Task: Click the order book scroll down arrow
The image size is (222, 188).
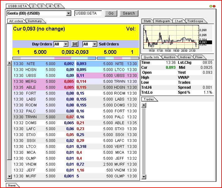Action: coord(10,176)
